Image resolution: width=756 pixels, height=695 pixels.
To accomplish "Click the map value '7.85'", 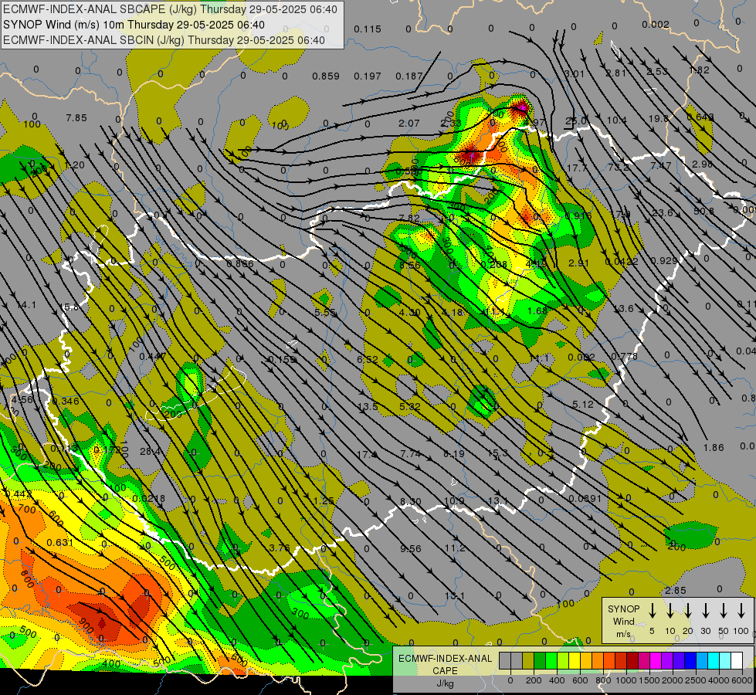I will (x=76, y=117).
